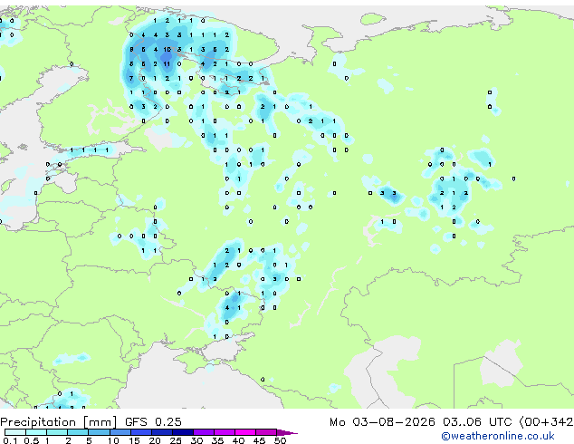Click the '35' legend scale label
Viewport: 574px width, 444px height.
[218, 440]
